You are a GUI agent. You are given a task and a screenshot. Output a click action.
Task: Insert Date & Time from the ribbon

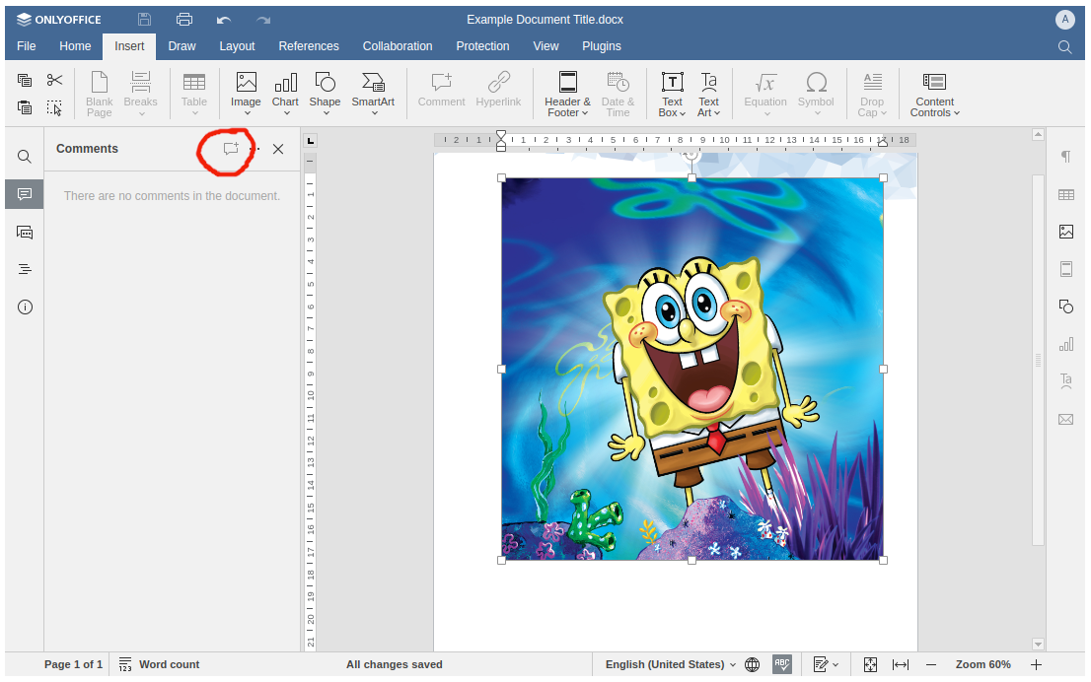pos(618,95)
